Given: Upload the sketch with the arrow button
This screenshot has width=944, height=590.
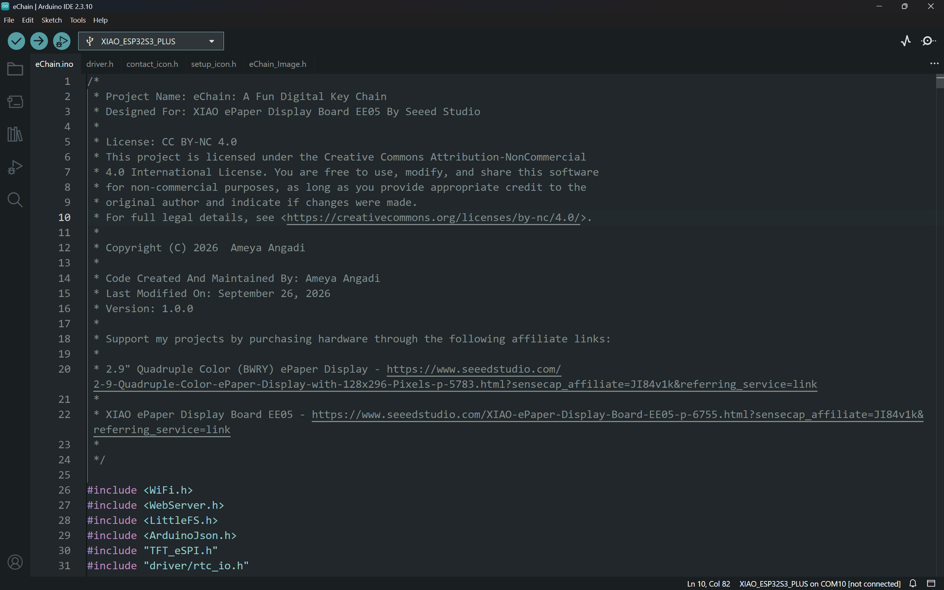Looking at the screenshot, I should tap(39, 41).
